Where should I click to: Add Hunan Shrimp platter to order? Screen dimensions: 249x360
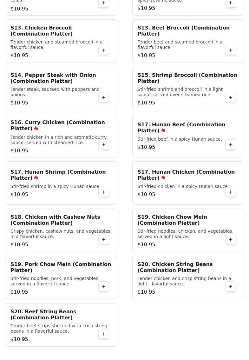point(104,192)
